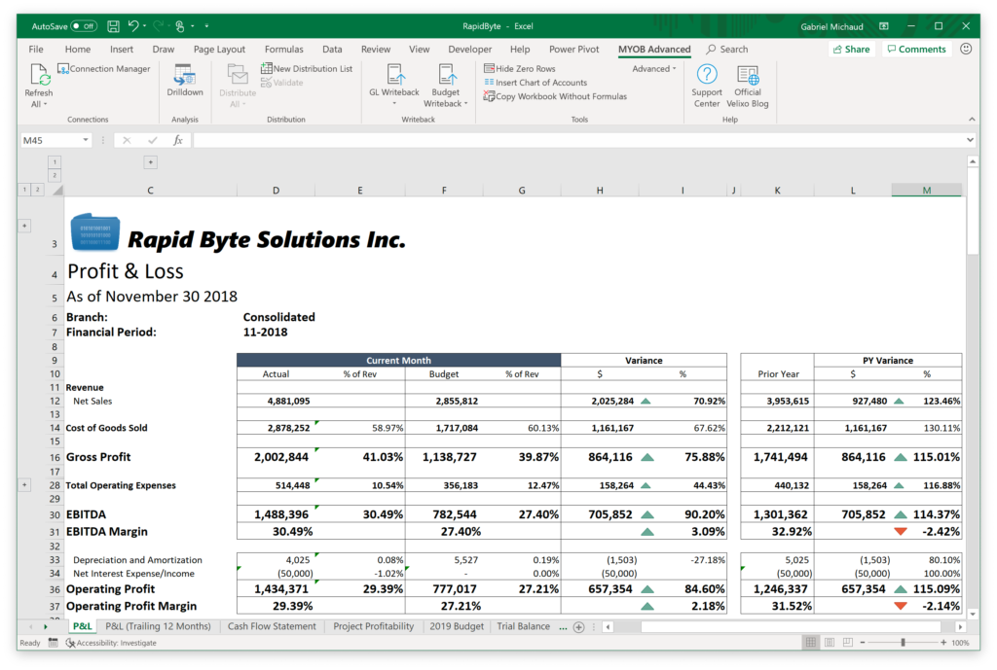
Task: Click the zoom slider handle
Action: 903,643
